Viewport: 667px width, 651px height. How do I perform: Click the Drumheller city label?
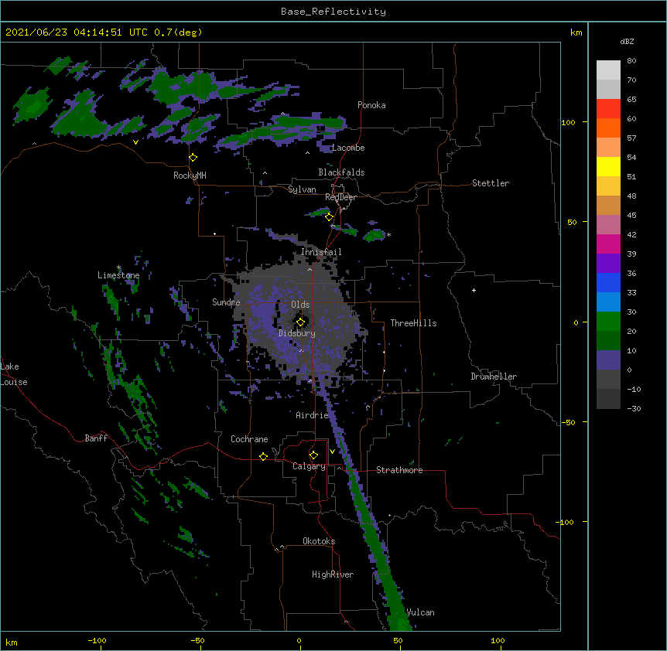coord(494,377)
